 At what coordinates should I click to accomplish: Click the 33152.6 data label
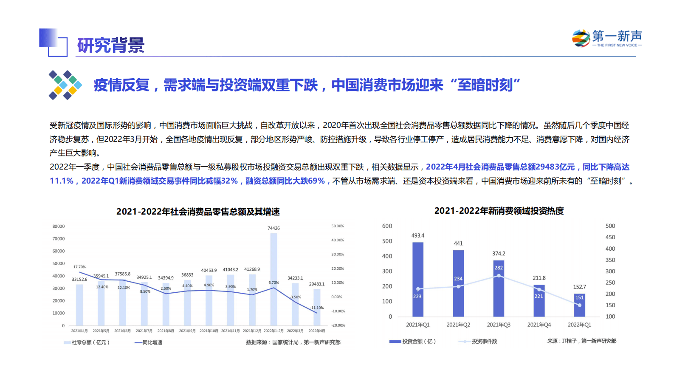[x=79, y=280]
